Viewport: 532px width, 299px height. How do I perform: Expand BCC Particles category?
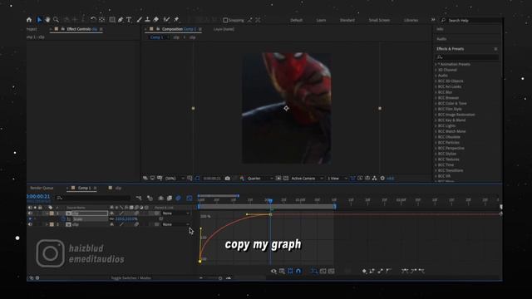[x=436, y=142]
